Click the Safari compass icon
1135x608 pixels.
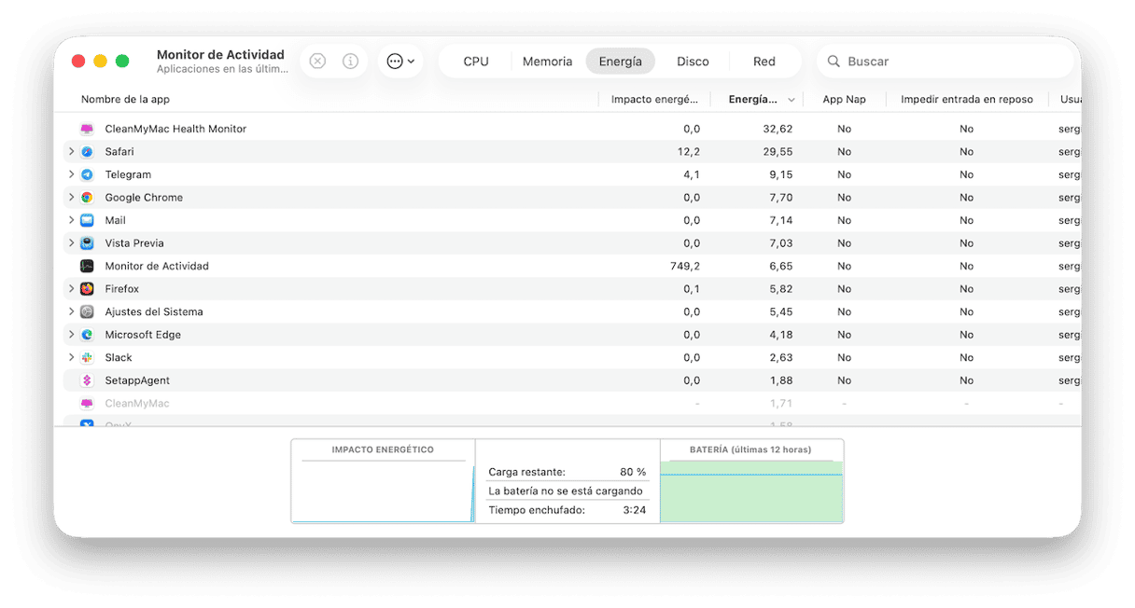click(87, 152)
